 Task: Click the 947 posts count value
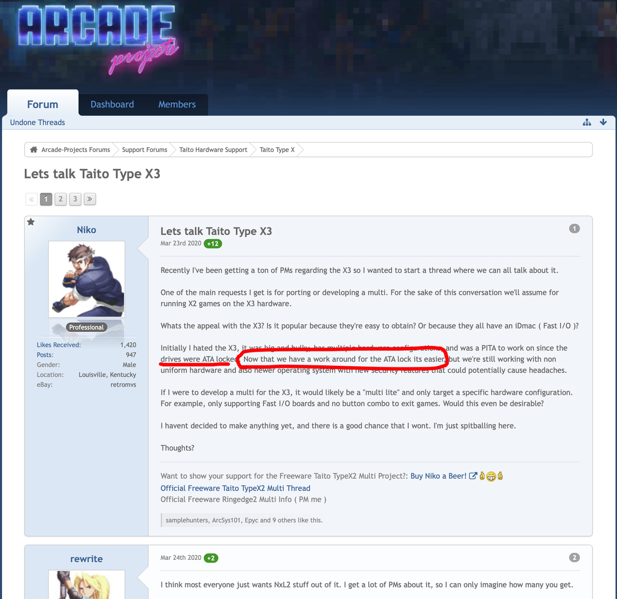(131, 355)
